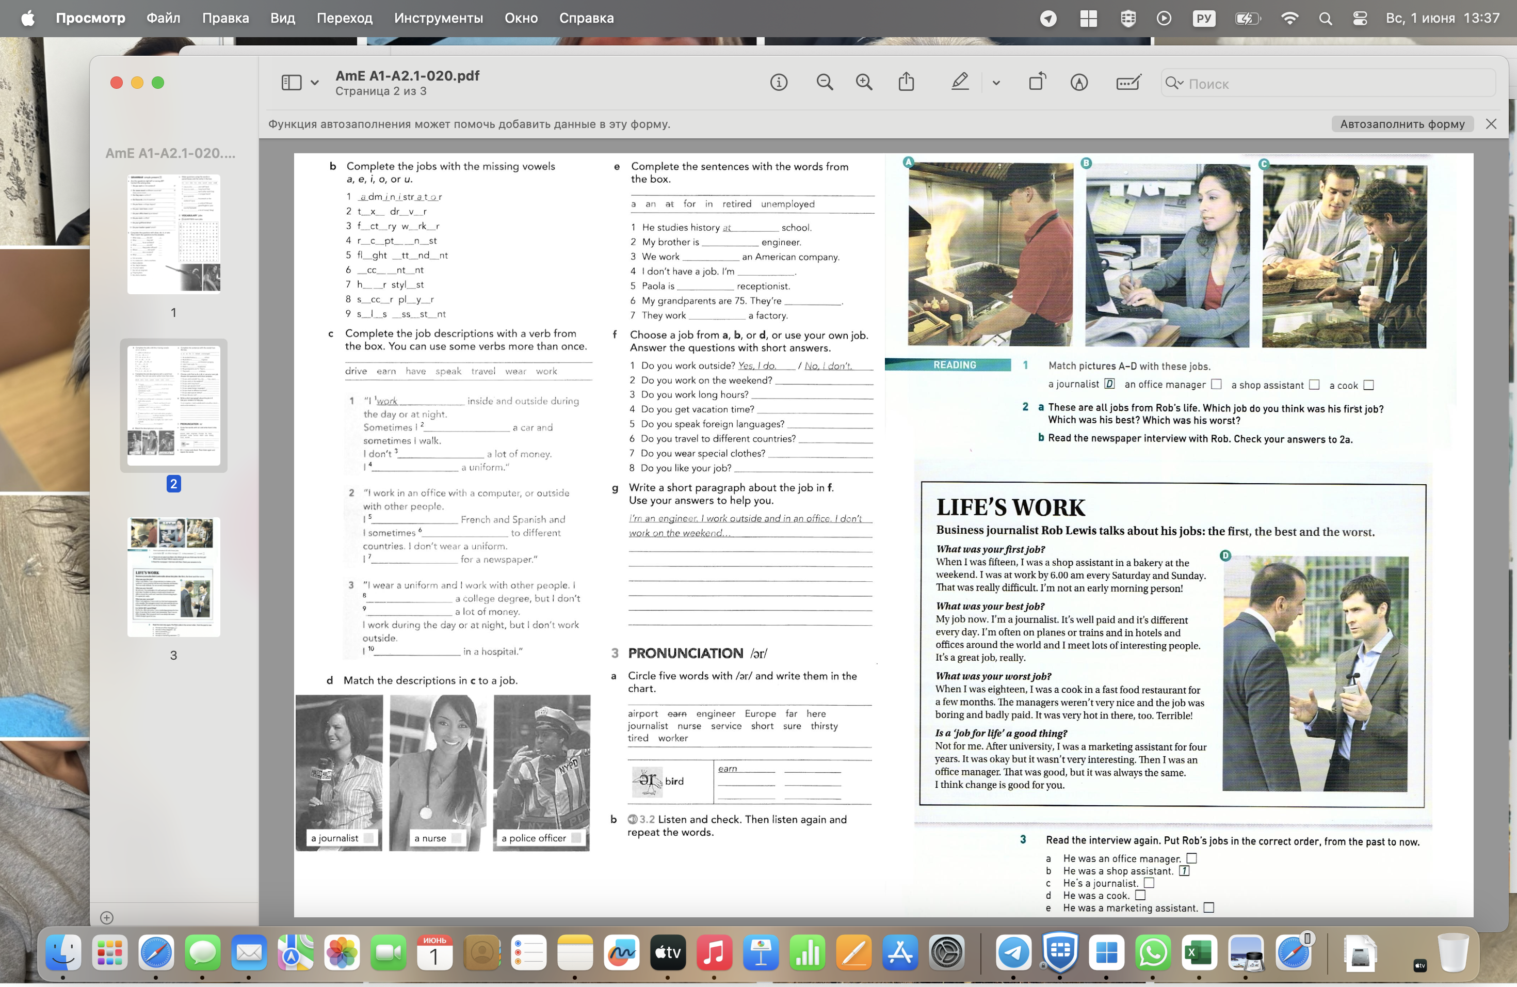This screenshot has height=987, width=1517.
Task: Open the Инструменты menu
Action: [439, 18]
